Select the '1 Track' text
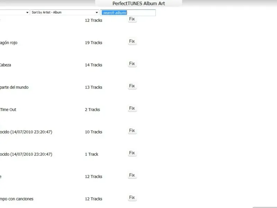277x208 pixels. (x=91, y=154)
